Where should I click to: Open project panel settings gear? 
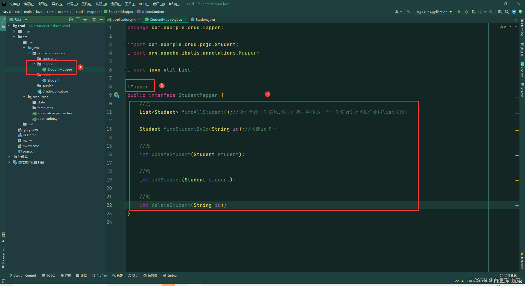coord(94,19)
